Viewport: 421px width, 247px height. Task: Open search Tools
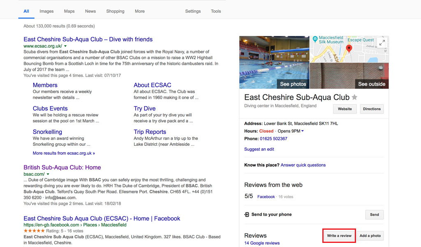coord(216,11)
